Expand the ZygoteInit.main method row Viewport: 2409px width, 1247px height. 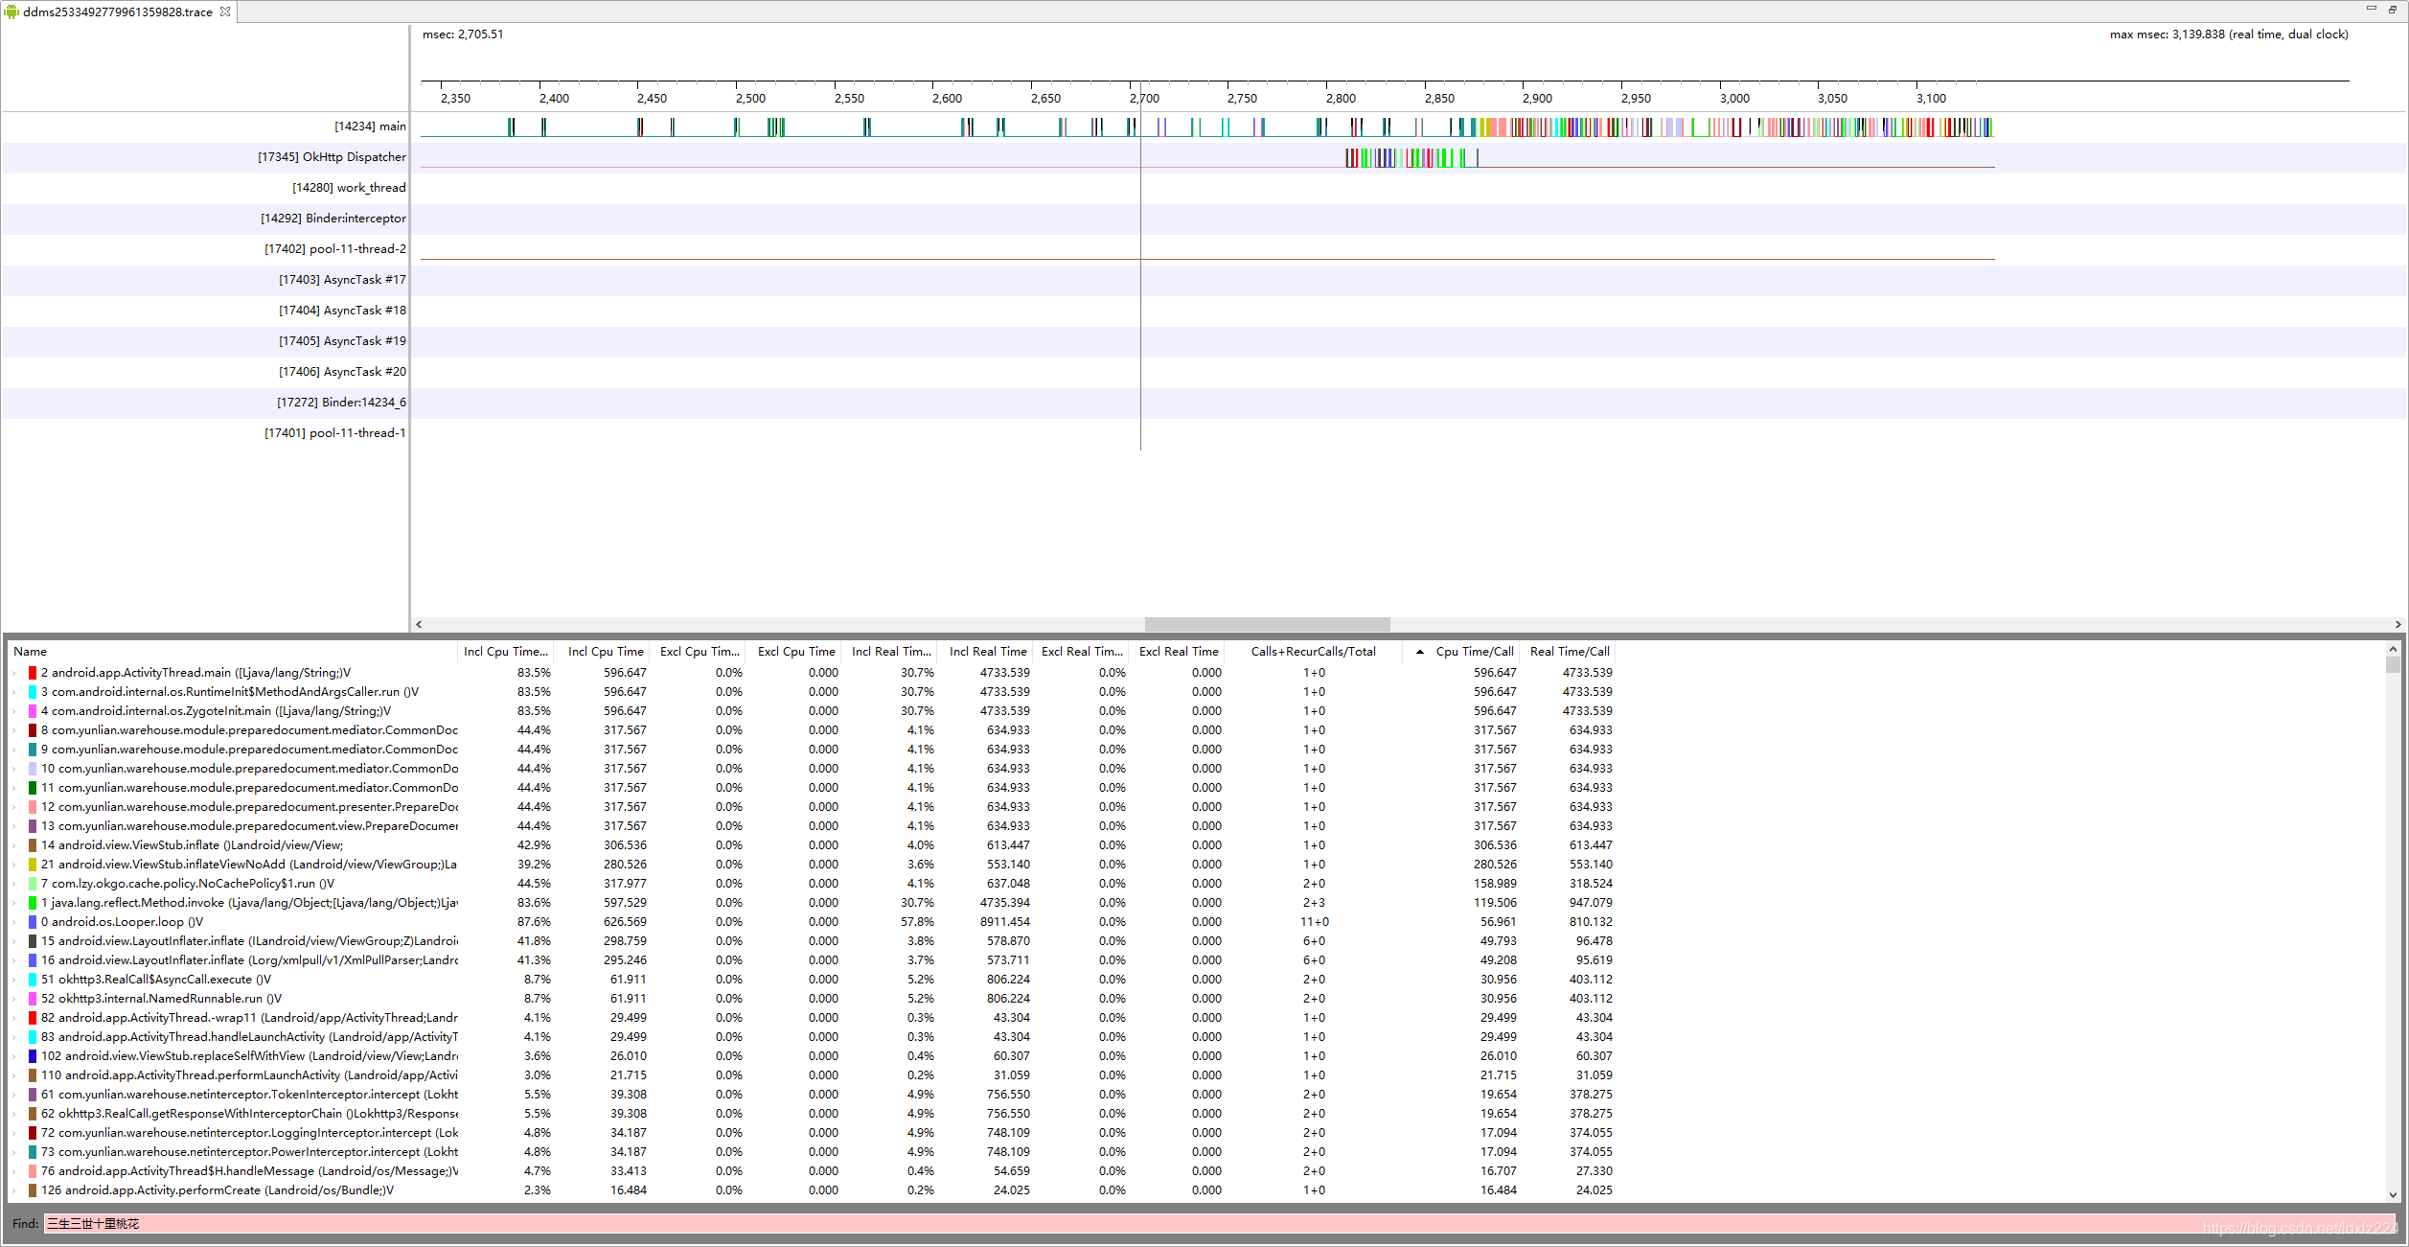(14, 711)
